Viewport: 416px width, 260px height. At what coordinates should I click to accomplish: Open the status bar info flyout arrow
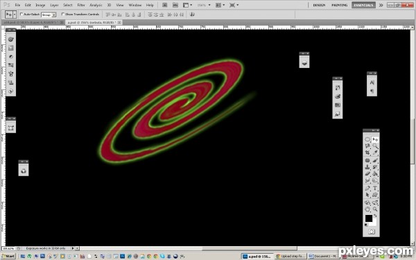coord(73,248)
